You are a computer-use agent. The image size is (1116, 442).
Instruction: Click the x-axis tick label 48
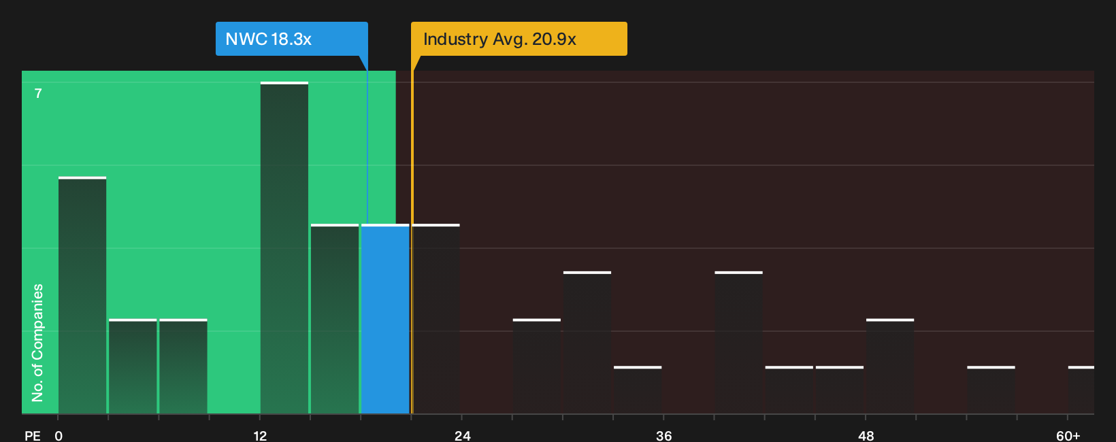(x=866, y=436)
